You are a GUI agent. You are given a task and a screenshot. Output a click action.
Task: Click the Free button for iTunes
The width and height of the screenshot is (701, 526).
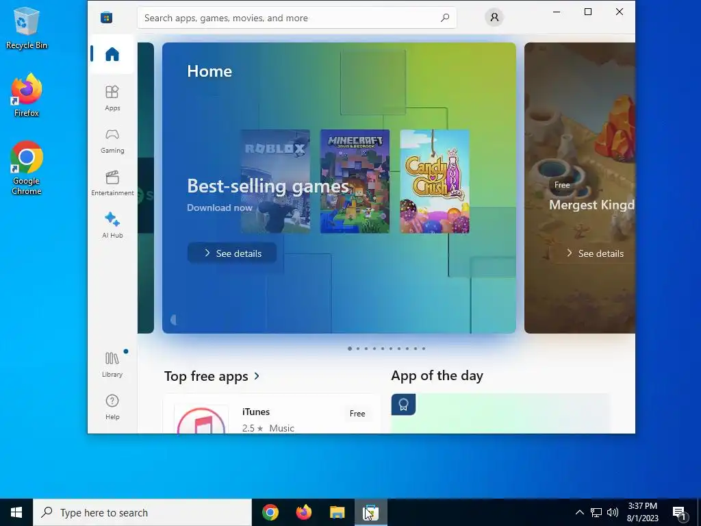click(x=357, y=413)
